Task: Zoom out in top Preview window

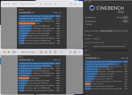Action: [x=46, y=4]
